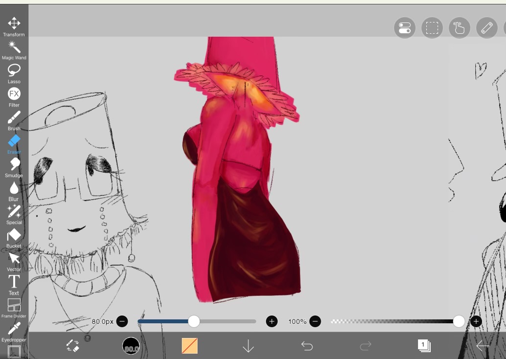Click the brush thickness slider handle
Image resolution: width=506 pixels, height=359 pixels.
[x=194, y=321]
